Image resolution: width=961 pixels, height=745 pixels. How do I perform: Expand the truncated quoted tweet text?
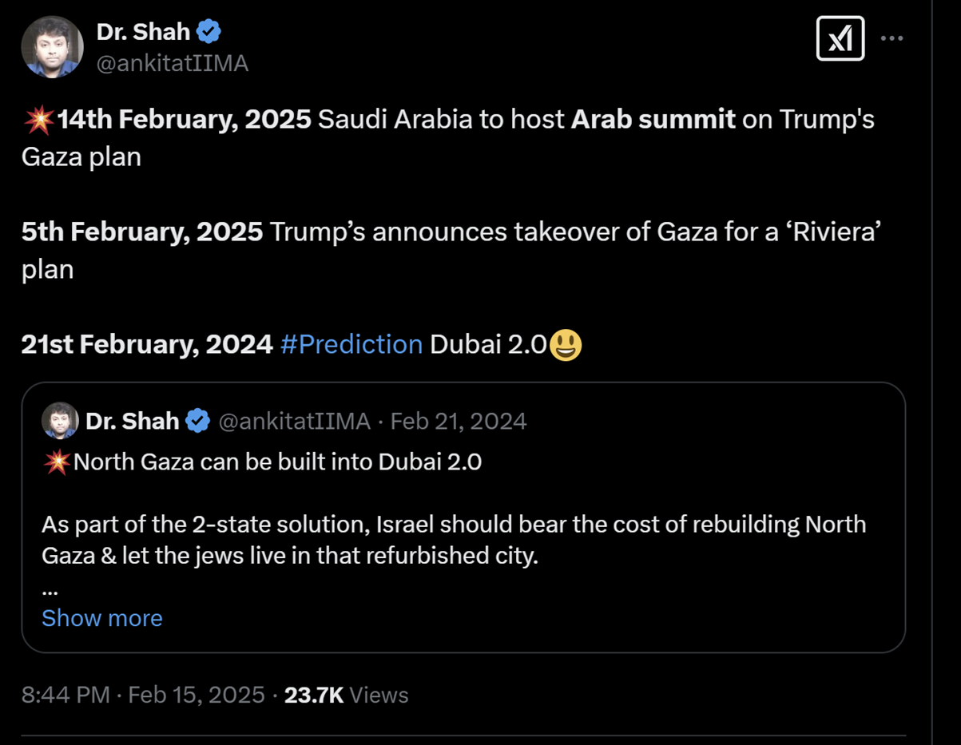[101, 617]
